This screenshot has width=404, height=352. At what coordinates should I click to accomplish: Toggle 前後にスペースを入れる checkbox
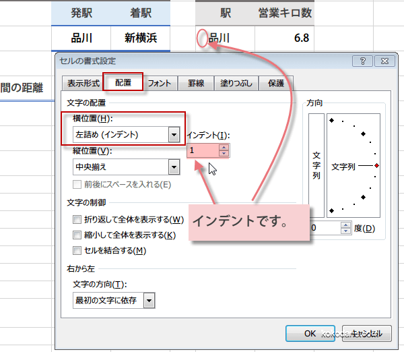point(77,185)
